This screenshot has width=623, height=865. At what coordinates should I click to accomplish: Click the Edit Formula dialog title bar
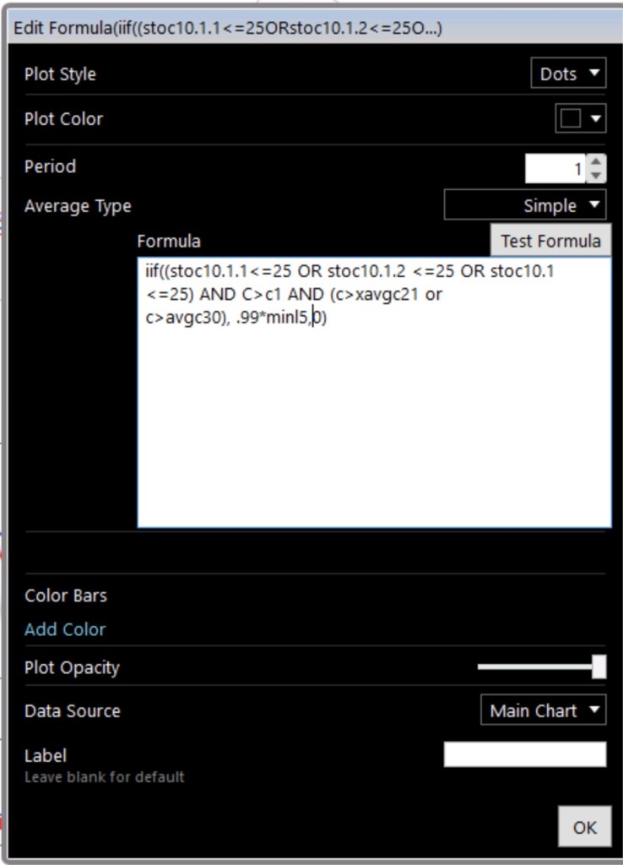pos(316,28)
